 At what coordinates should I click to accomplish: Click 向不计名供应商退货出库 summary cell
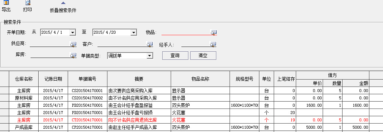139,120
